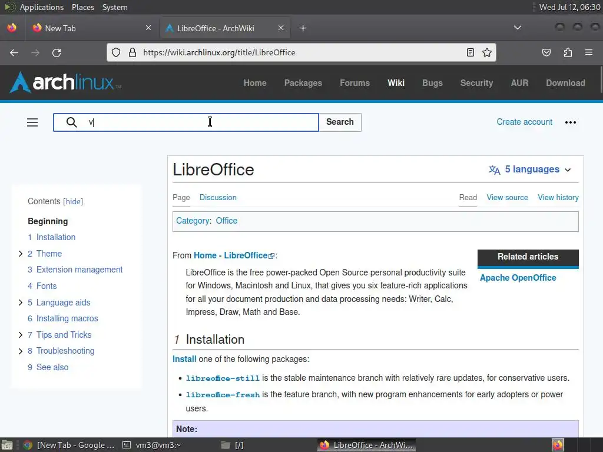This screenshot has width=603, height=452.
Task: Expand the Tips and Tricks contents section
Action: 21,335
